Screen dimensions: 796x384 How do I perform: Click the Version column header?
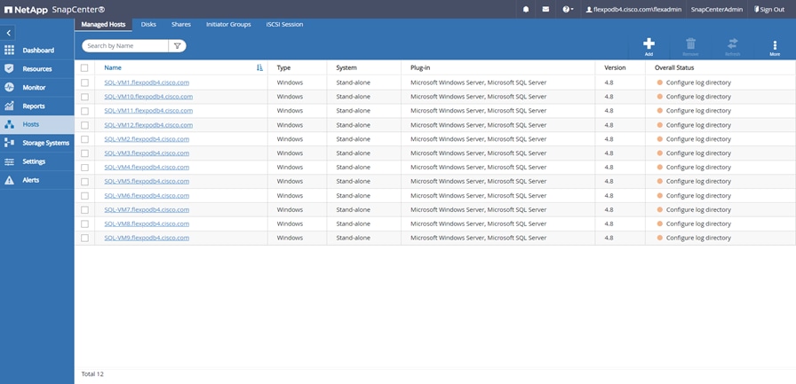(615, 68)
